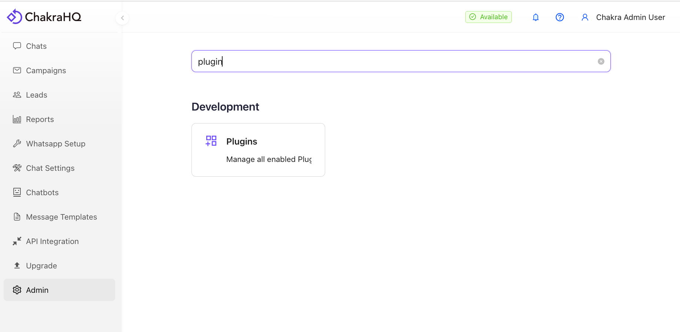Open the Plugins card

click(x=258, y=150)
